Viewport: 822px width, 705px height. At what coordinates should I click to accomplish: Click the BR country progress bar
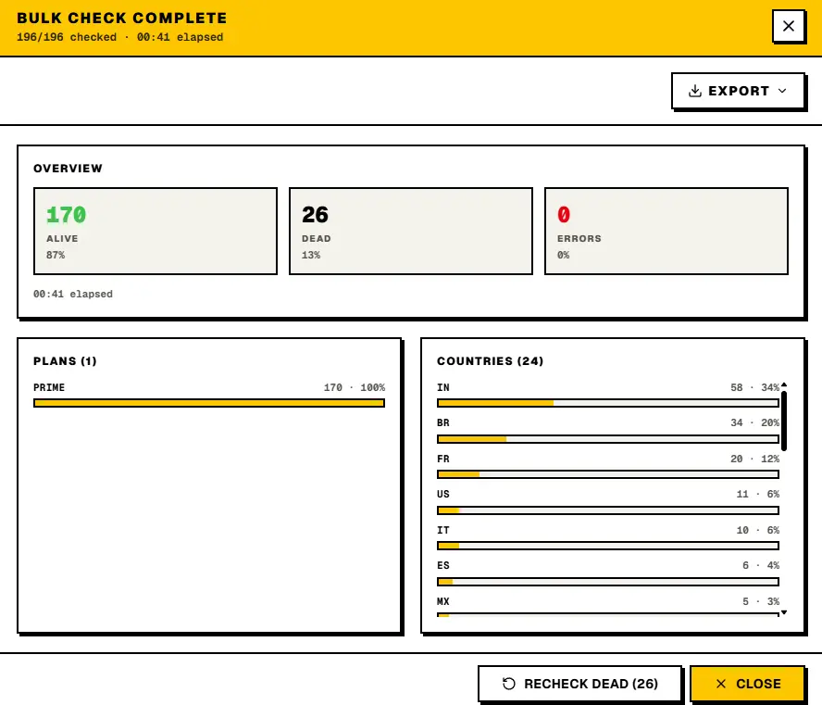[608, 438]
